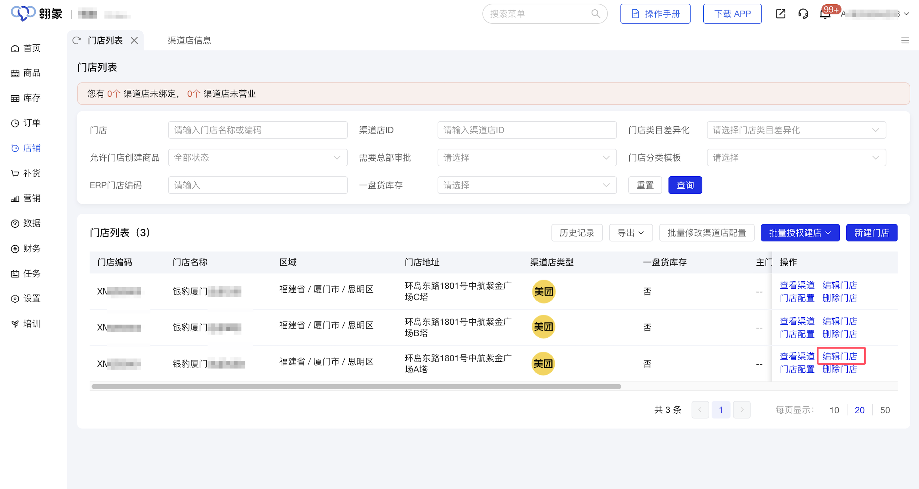Open the 门店类目差异化 selector
Image resolution: width=919 pixels, height=489 pixels.
tap(796, 130)
